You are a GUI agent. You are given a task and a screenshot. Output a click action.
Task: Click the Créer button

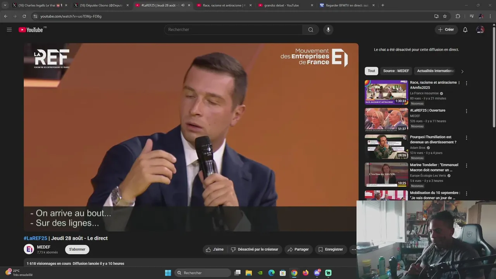[x=446, y=30]
